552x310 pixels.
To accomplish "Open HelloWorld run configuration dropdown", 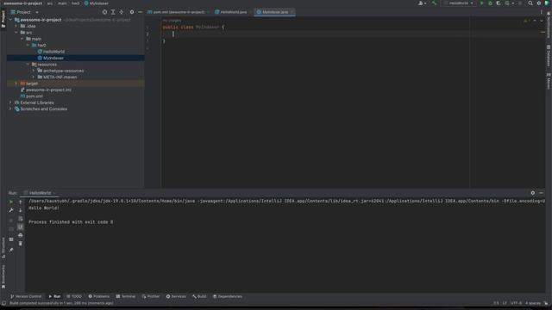I will pyautogui.click(x=459, y=3).
